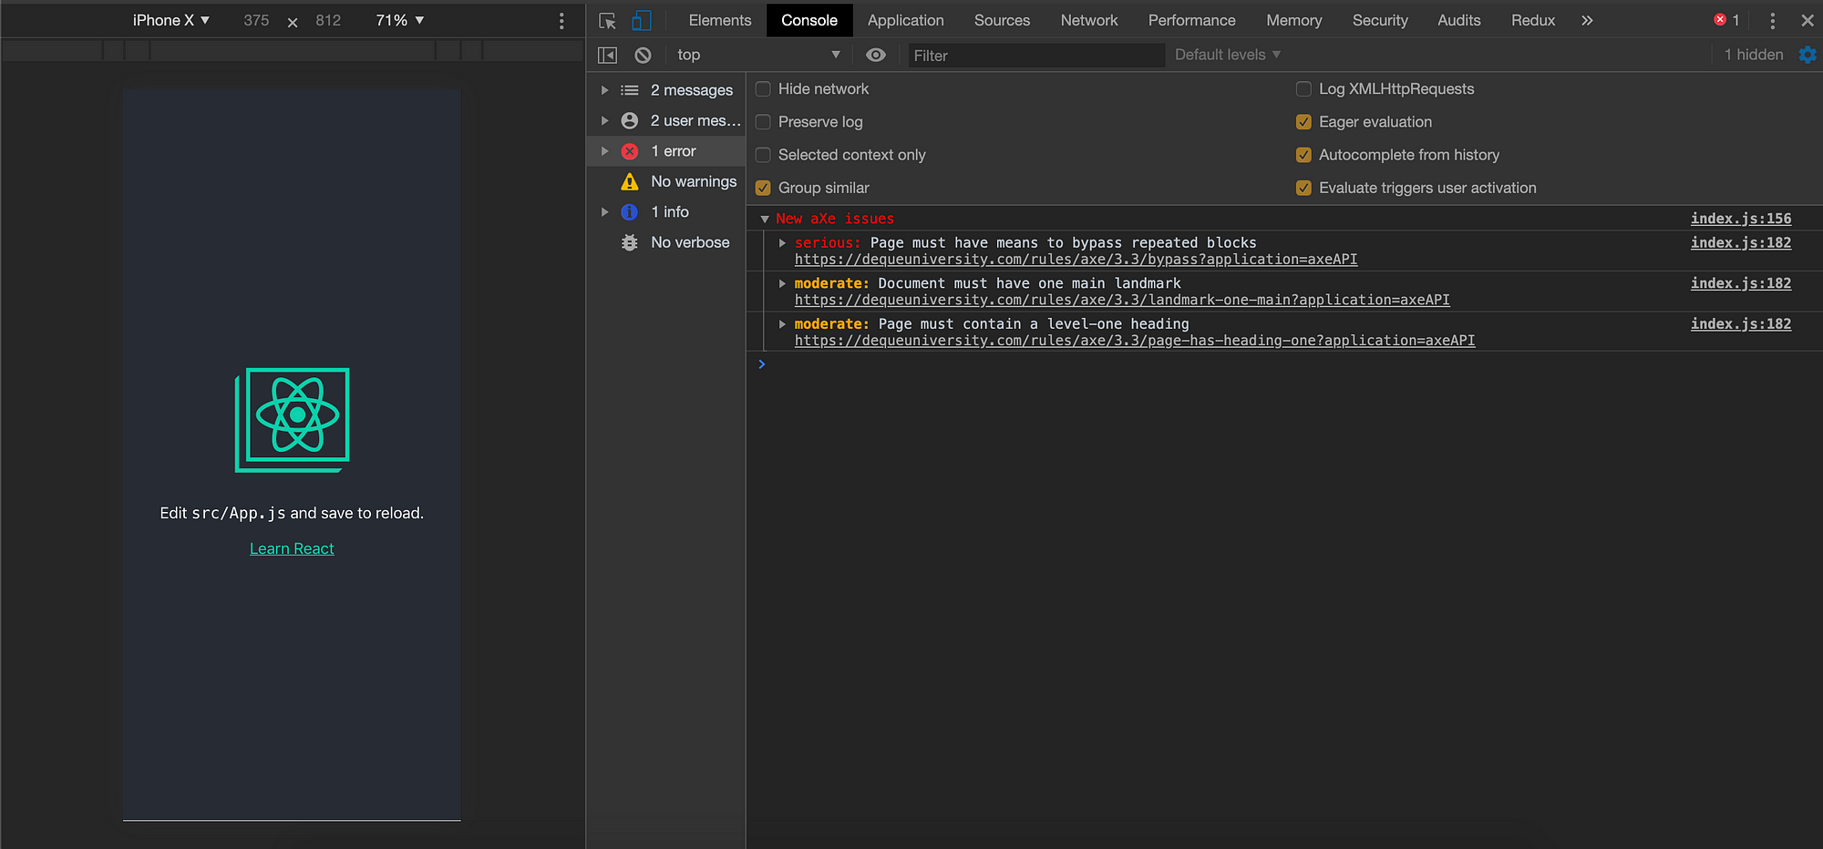
Task: Open the Memory tab
Action: pos(1293,20)
